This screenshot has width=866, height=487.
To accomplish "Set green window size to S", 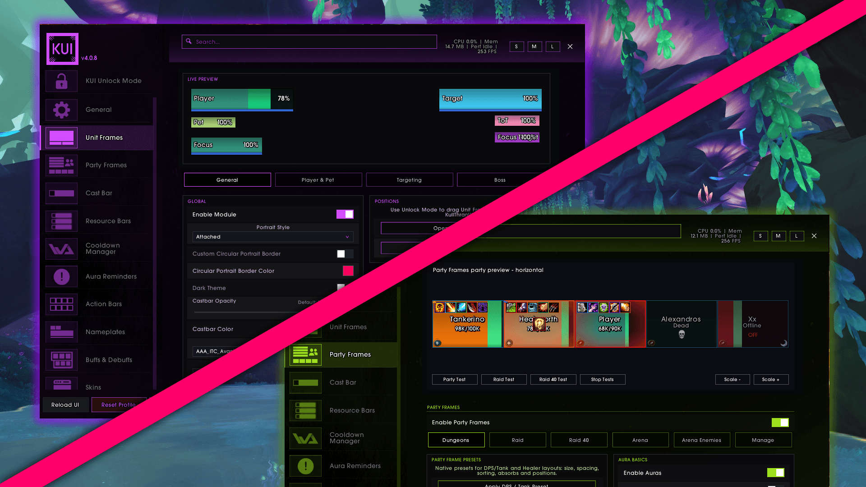I will 761,236.
